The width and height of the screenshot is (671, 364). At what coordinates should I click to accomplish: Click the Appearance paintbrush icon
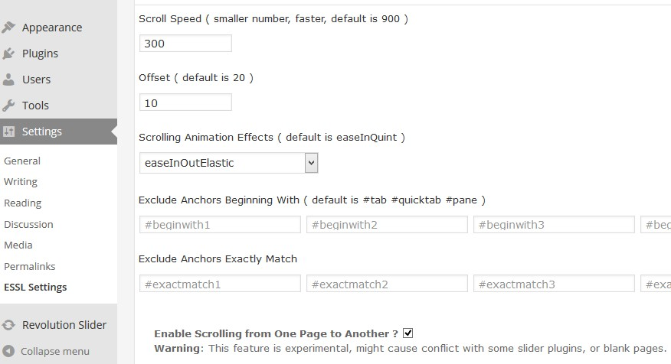[9, 28]
